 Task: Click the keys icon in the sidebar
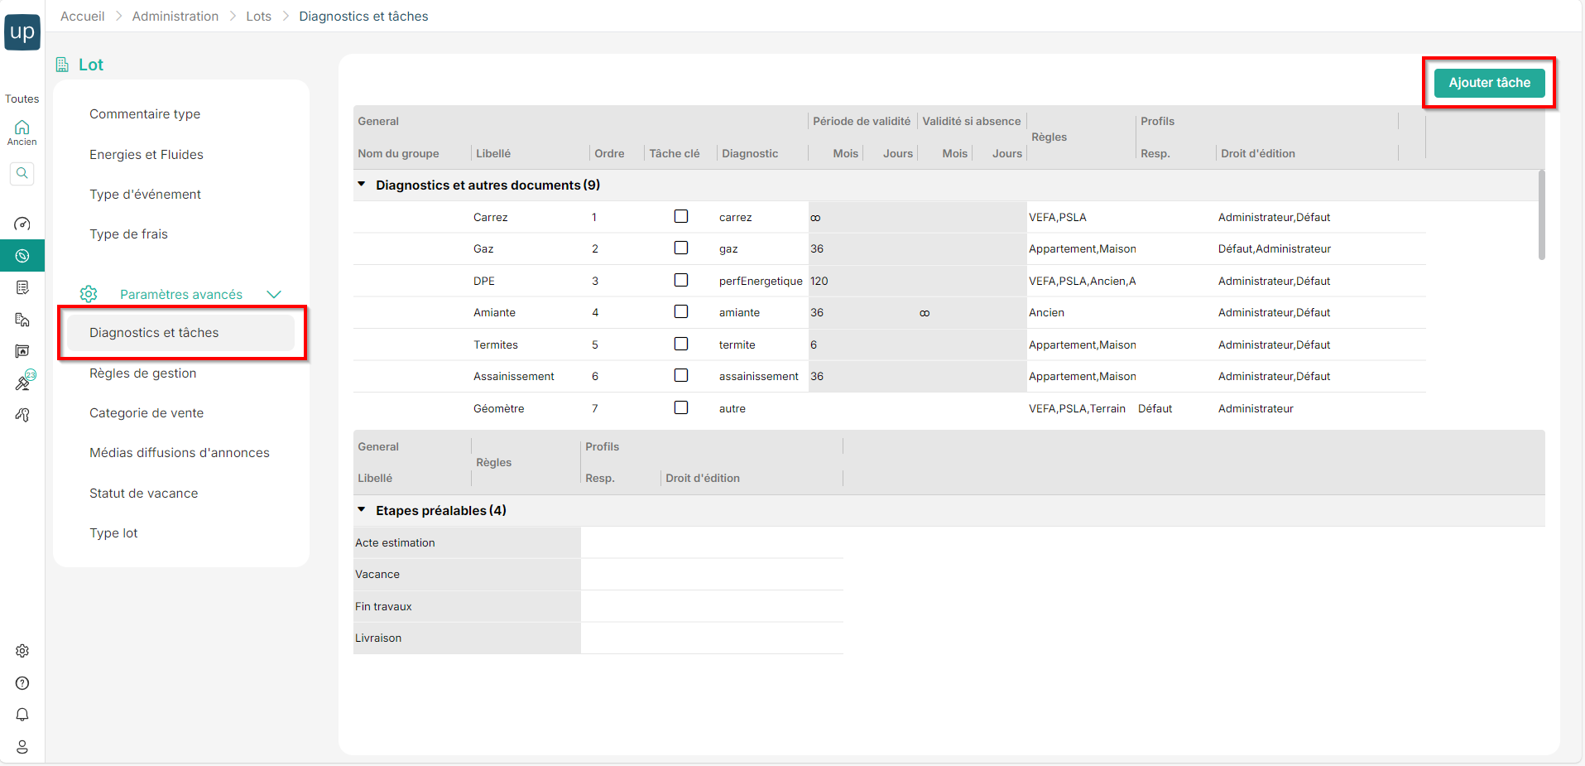click(x=22, y=415)
